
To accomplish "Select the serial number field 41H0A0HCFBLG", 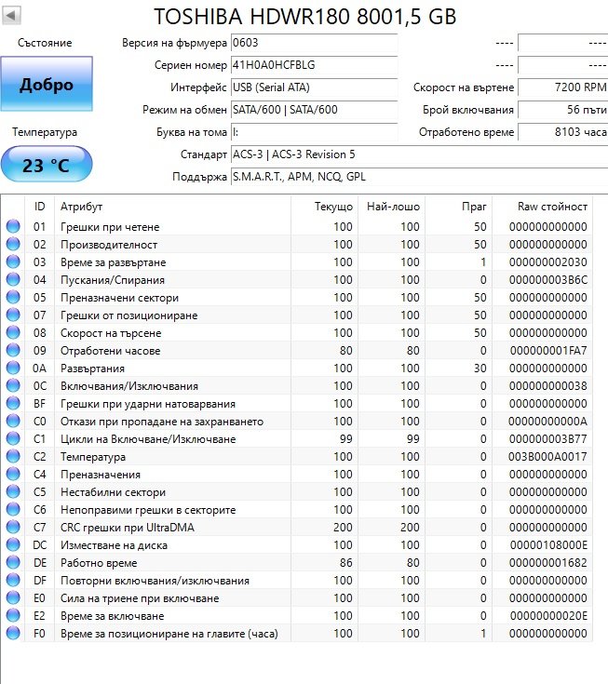I will click(x=313, y=65).
